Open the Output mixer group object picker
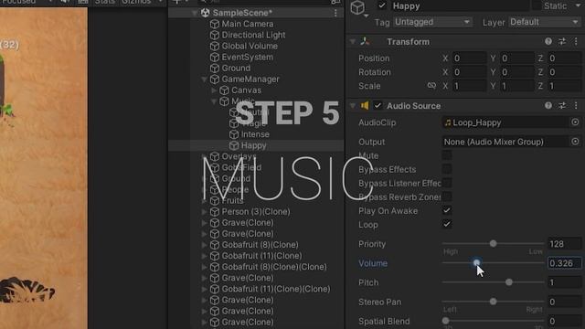Image resolution: width=585 pixels, height=329 pixels. pos(575,142)
